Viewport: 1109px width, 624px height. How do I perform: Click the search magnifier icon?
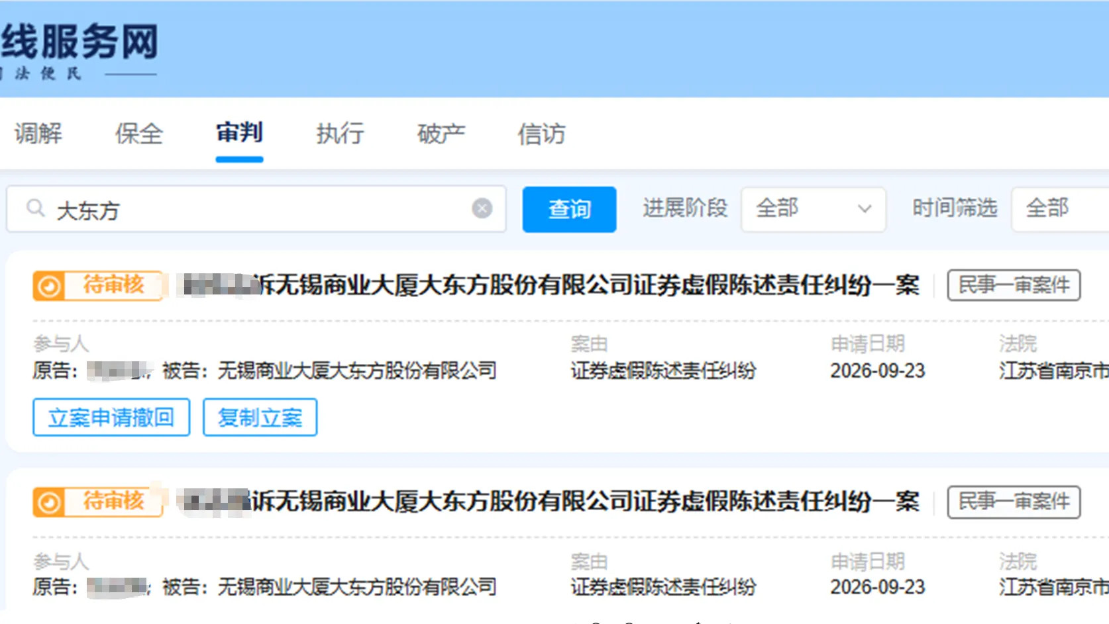click(x=36, y=208)
